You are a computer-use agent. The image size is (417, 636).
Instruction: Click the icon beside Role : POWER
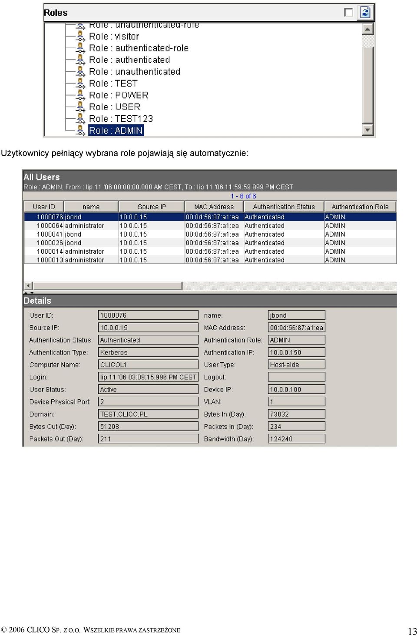point(80,95)
